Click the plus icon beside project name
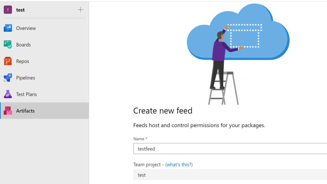The width and height of the screenshot is (327, 184). coord(80,10)
